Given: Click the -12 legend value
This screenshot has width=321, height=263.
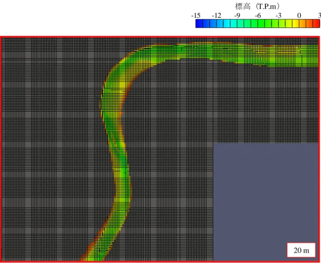Looking at the screenshot, I should [x=217, y=16].
